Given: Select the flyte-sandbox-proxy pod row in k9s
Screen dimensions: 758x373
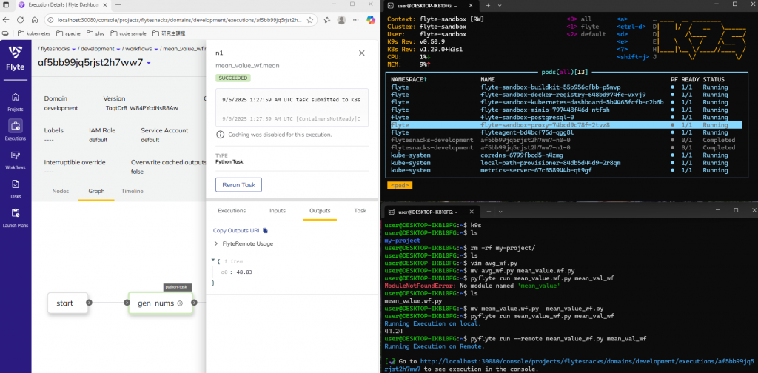Looking at the screenshot, I should (566, 125).
